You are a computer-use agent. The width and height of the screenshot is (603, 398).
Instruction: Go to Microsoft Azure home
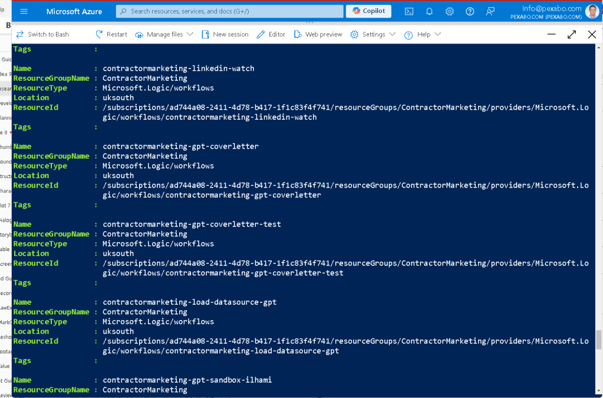click(x=74, y=12)
